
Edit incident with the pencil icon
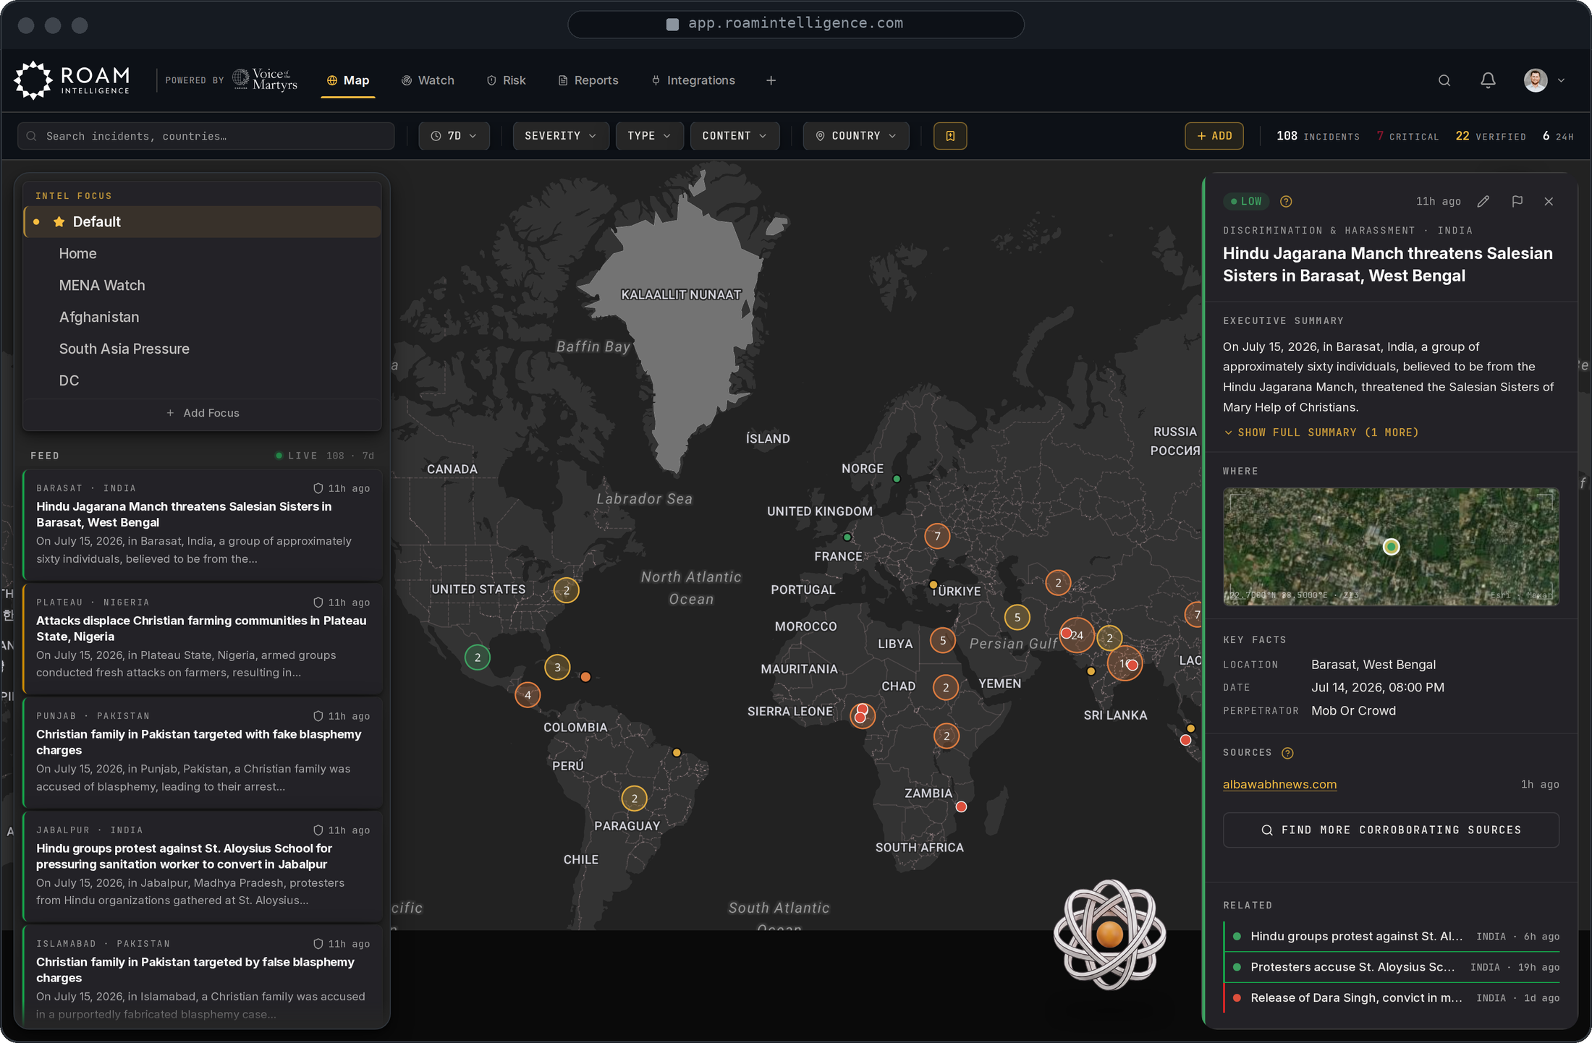(x=1483, y=201)
